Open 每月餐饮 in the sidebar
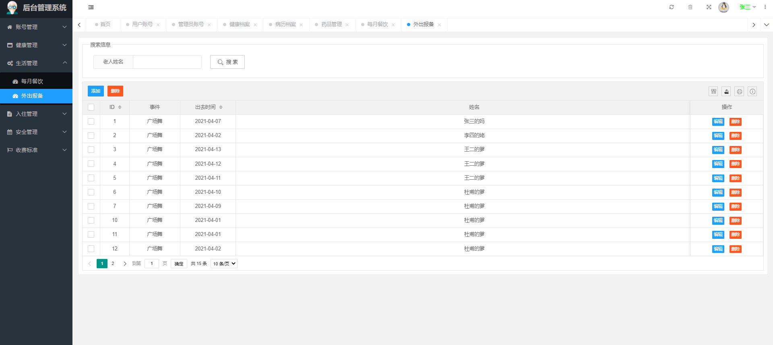 [36, 81]
